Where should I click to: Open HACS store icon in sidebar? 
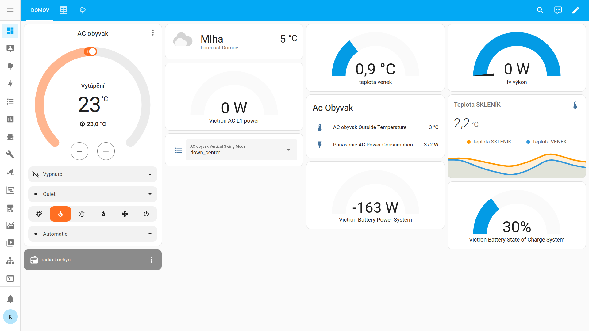[x=10, y=207]
